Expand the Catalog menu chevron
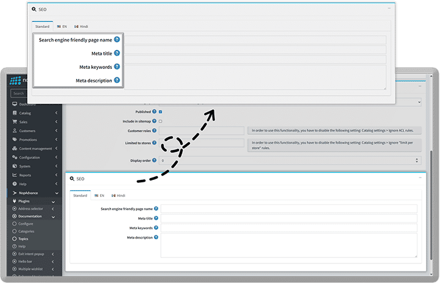Screen dimensions: 440x283 (x=56, y=113)
